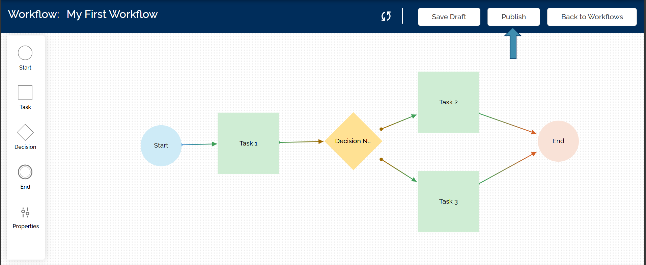Pick the Decision diamond palette icon
The image size is (646, 265).
[25, 132]
